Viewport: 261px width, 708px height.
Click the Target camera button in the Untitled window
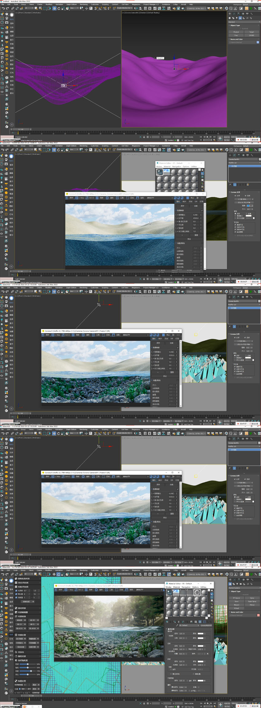click(x=251, y=32)
